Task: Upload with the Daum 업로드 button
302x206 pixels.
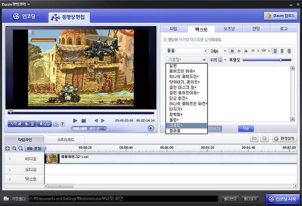Action: pyautogui.click(x=281, y=16)
